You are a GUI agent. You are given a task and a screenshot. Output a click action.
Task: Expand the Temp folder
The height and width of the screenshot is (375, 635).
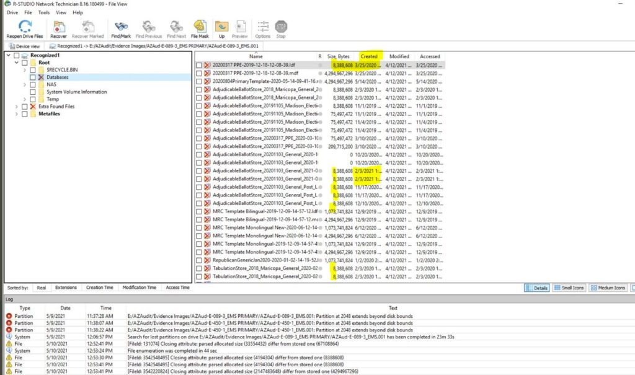(x=25, y=99)
